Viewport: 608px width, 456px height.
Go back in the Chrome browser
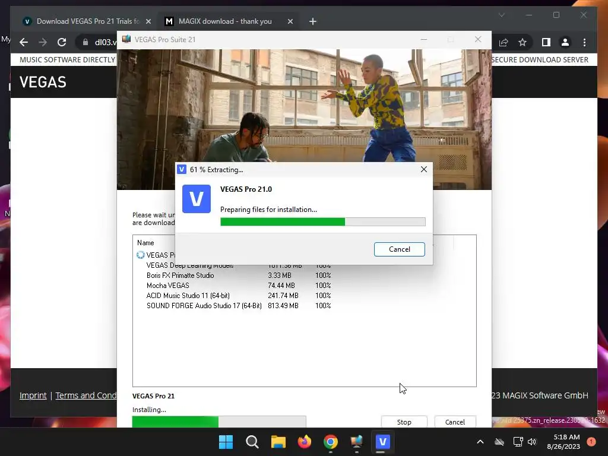click(x=24, y=42)
